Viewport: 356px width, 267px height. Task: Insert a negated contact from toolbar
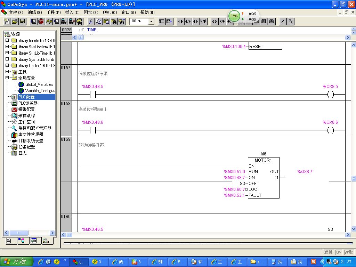pos(188,22)
